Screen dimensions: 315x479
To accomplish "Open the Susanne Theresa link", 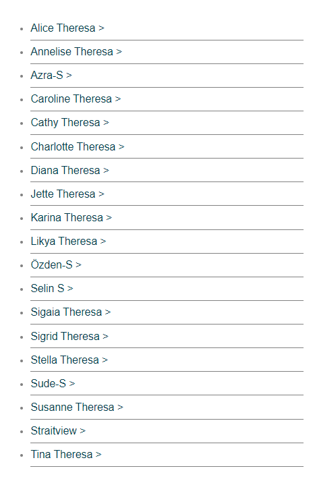I will pos(77,407).
